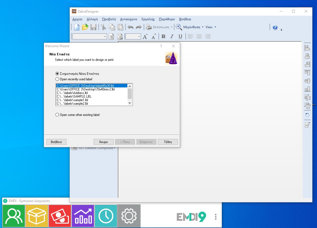317x228 pixels.
Task: Expand the Εκτύπωση dropdown arrow
Action: pyautogui.click(x=172, y=27)
